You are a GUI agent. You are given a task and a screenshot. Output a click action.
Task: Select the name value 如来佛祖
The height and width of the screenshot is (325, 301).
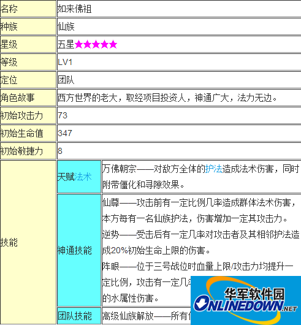(74, 9)
